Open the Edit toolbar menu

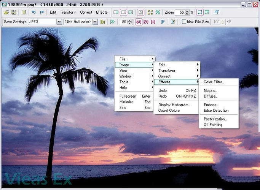53,12
